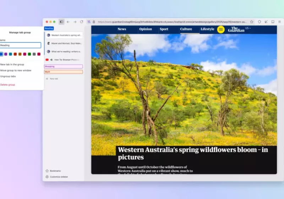This screenshot has height=199, width=284.
Task: Open sidebars icon in browser toolbar
Action: point(273,22)
